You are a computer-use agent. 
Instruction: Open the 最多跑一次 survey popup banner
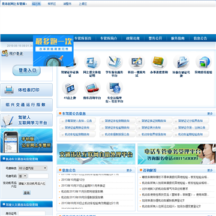pos(53,51)
